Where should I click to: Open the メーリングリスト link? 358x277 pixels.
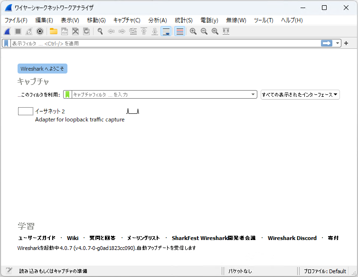click(143, 238)
